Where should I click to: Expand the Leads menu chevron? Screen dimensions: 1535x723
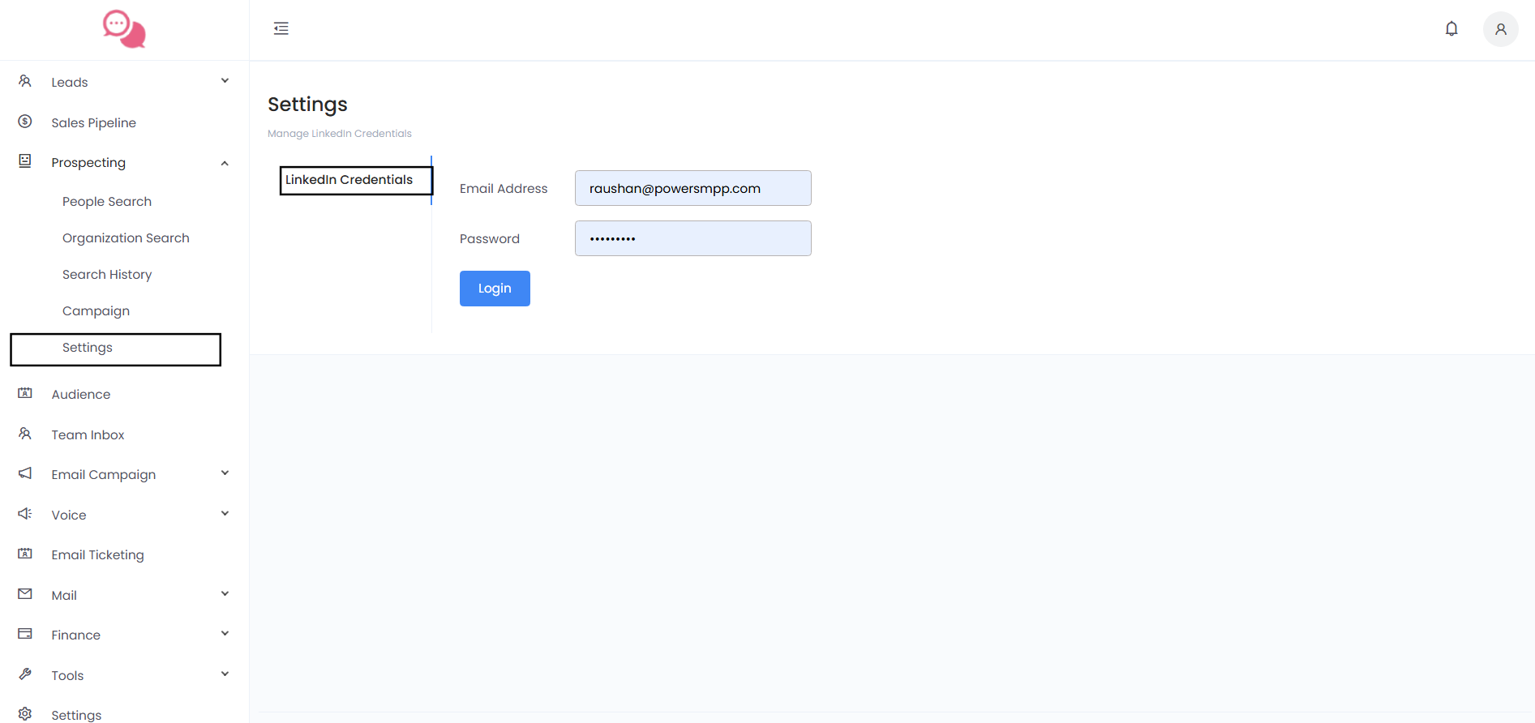tap(225, 81)
